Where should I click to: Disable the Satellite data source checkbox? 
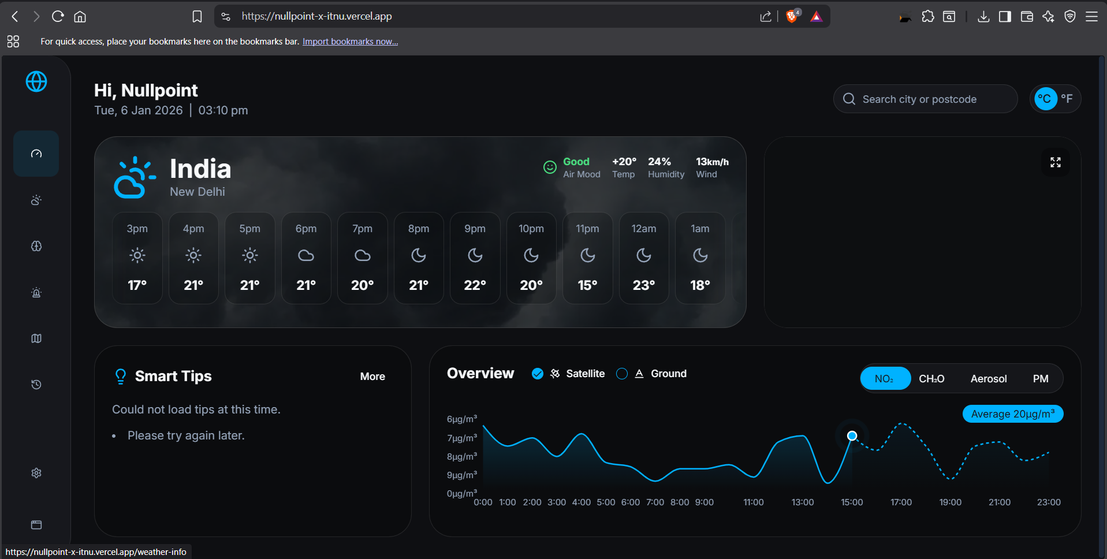[x=538, y=374]
